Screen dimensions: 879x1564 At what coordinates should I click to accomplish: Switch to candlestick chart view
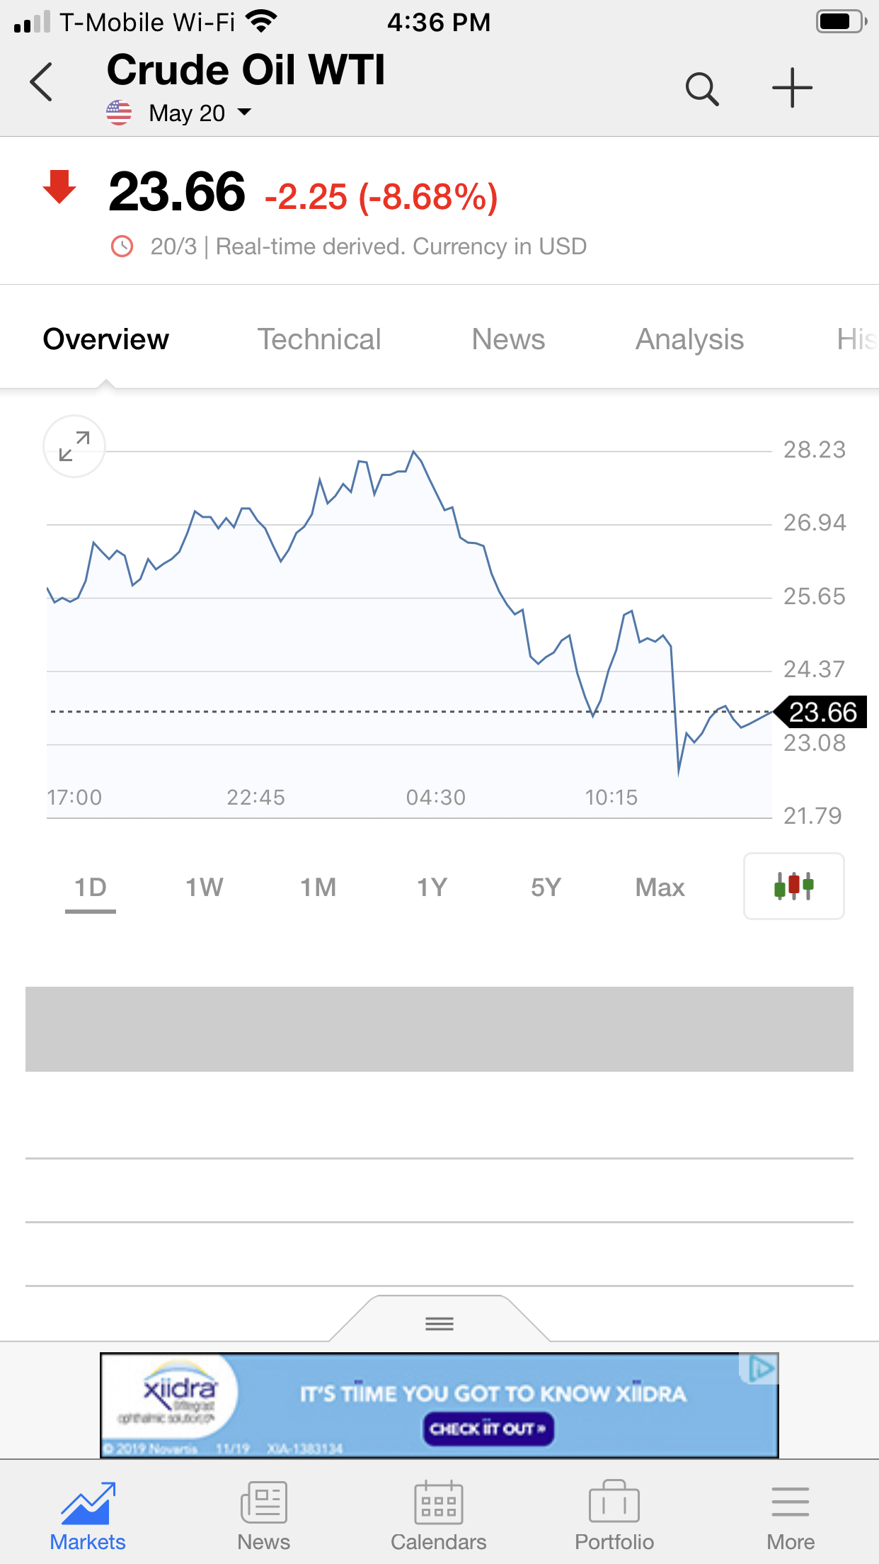tap(793, 886)
